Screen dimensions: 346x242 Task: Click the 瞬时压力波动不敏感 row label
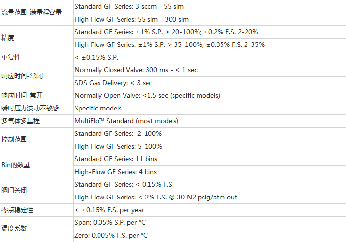coord(30,108)
